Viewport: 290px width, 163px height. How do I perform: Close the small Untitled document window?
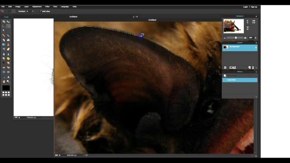pos(137,17)
